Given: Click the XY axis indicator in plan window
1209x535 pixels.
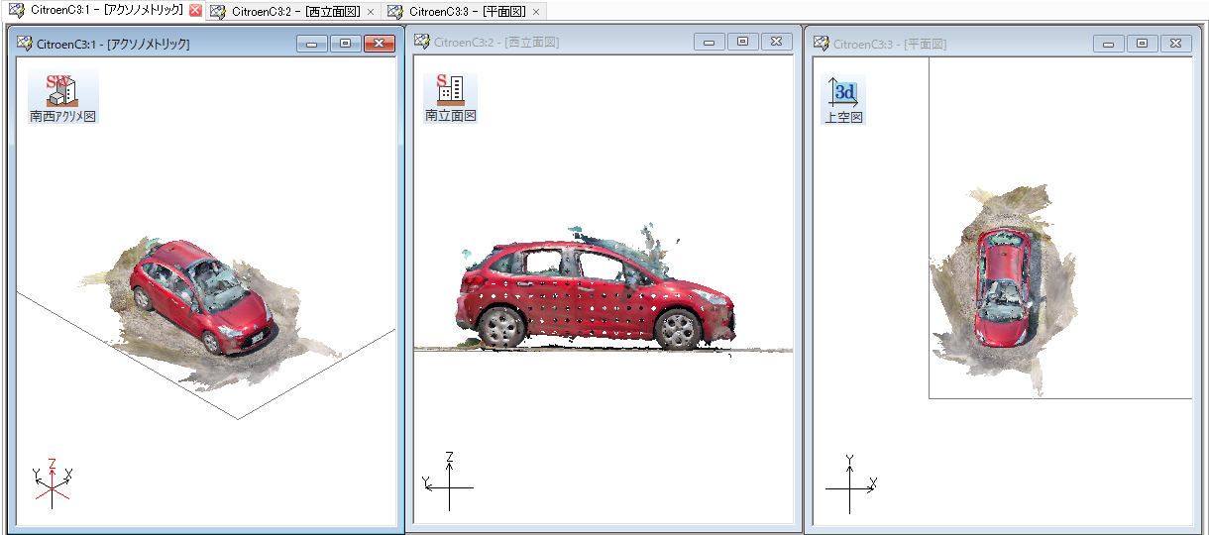Looking at the screenshot, I should pos(851,483).
